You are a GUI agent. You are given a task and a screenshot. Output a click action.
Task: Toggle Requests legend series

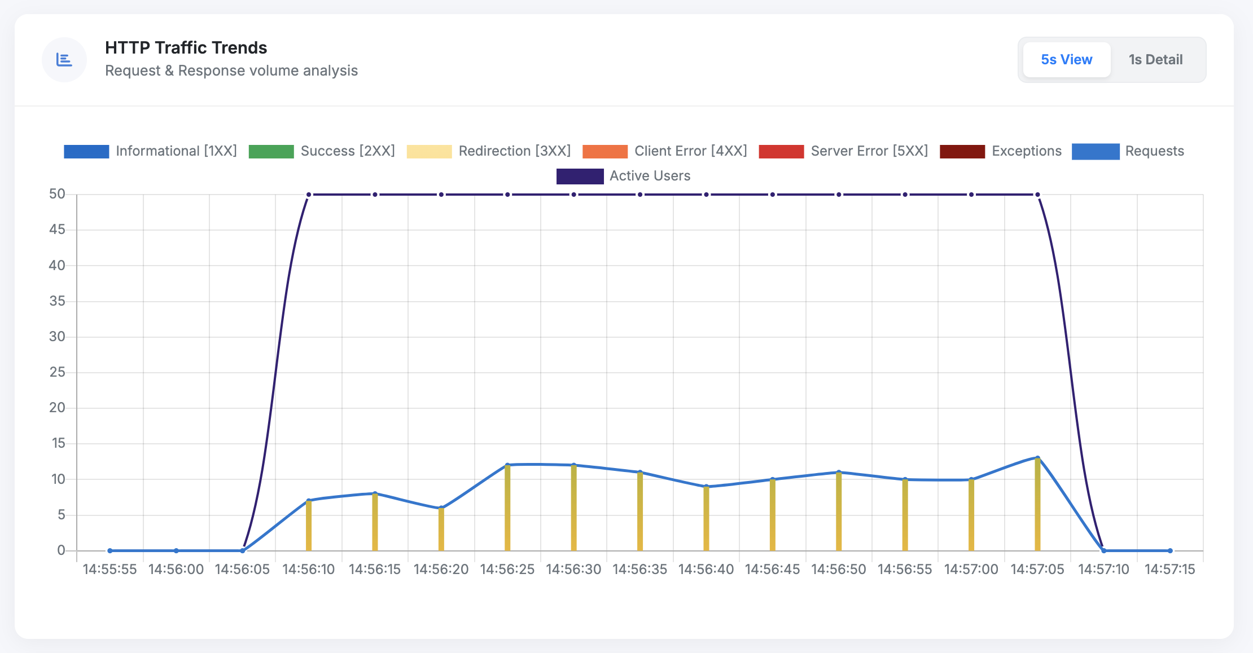coord(1128,151)
